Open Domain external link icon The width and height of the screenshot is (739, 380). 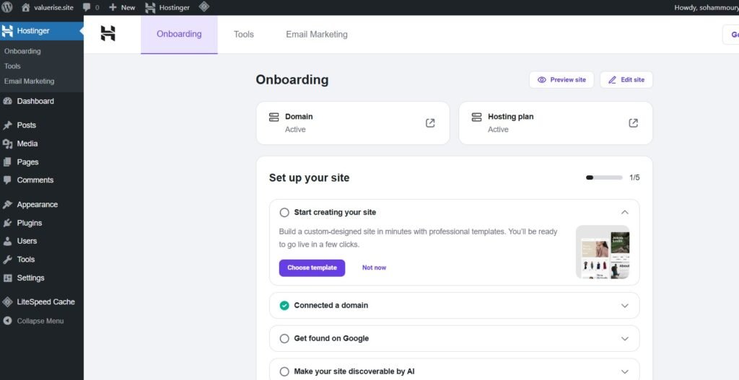430,123
